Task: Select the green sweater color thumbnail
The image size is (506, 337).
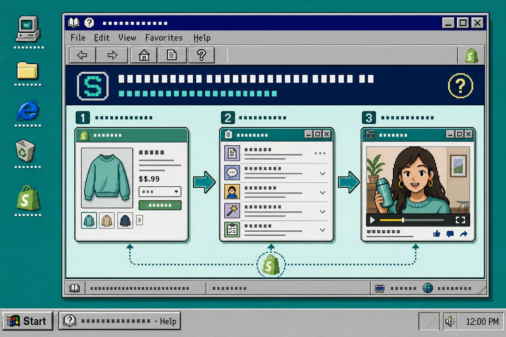Action: click(89, 220)
